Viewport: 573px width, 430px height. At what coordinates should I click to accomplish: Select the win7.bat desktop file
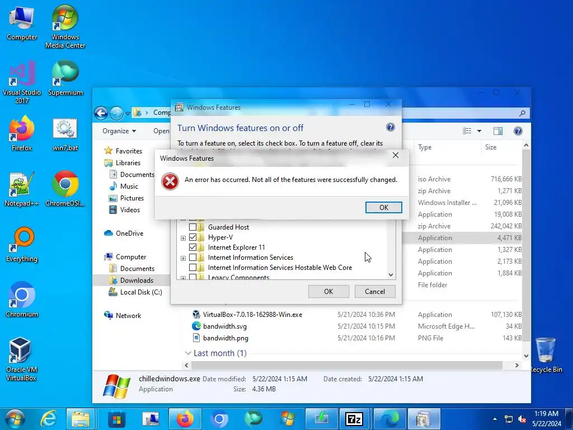tap(65, 134)
